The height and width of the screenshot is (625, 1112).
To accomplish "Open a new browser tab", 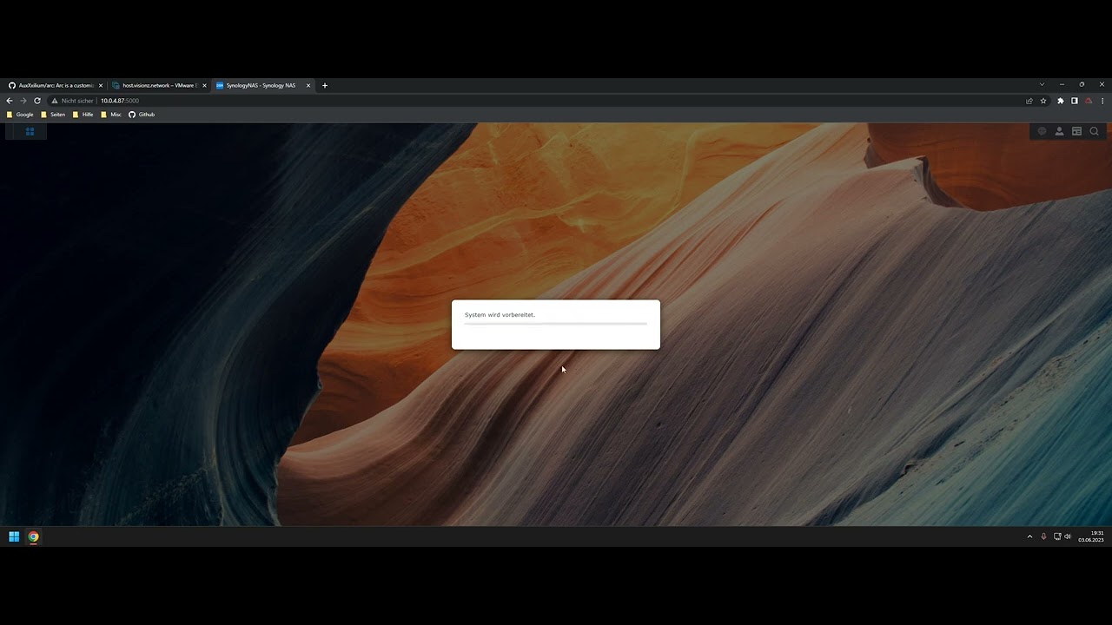I will [x=325, y=85].
